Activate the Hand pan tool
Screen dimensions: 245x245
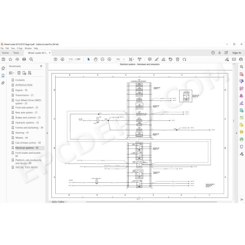(x=96, y=59)
